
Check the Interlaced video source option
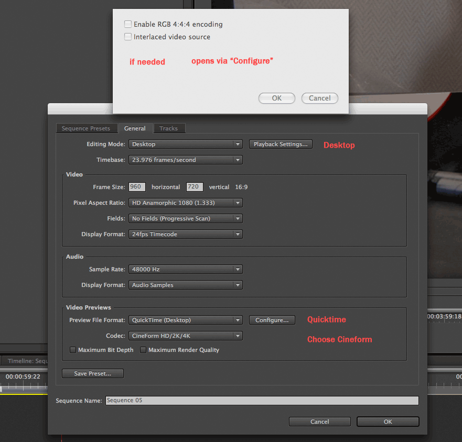[x=128, y=37]
